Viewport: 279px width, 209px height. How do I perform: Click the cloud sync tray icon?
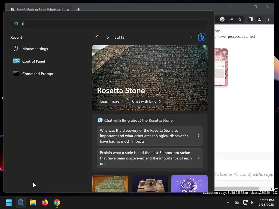[x=237, y=202]
